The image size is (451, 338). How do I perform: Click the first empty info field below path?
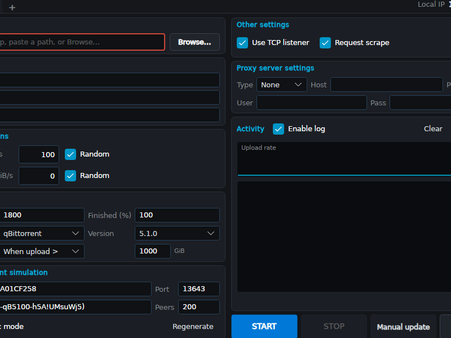coord(109,80)
